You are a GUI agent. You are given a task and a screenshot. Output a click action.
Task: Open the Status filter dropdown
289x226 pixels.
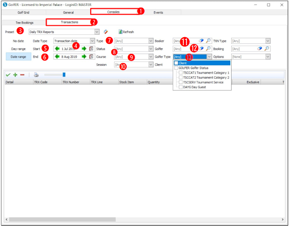[151, 49]
